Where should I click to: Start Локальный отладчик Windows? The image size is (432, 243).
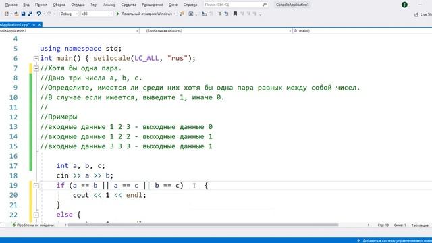point(144,13)
